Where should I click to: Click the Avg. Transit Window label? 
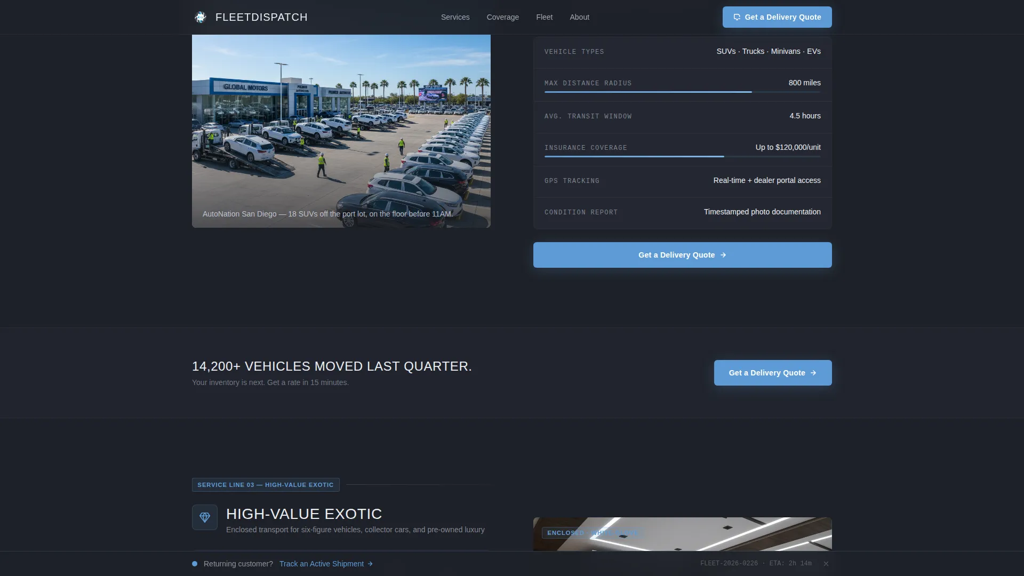(x=588, y=116)
